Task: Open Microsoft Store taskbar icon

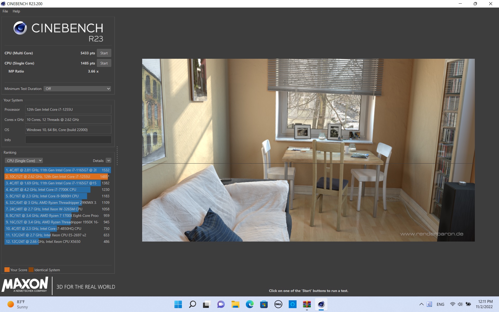Action: pyautogui.click(x=264, y=304)
